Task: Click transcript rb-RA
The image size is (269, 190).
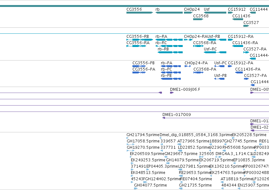Action: click(x=169, y=40)
